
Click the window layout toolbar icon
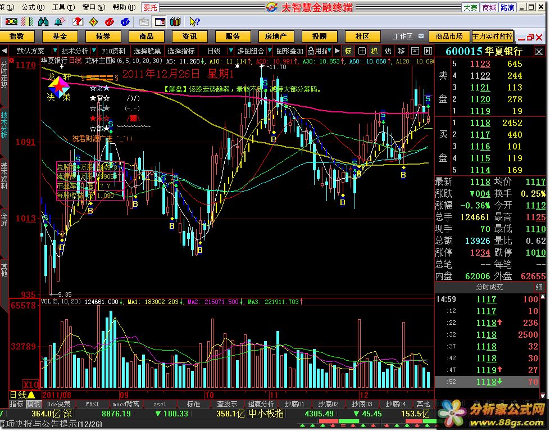(160, 22)
